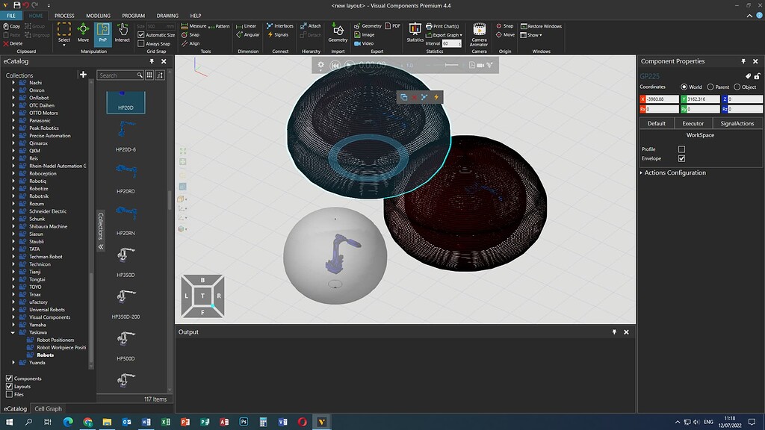Select the Parent coordinates radio button
Image resolution: width=765 pixels, height=430 pixels.
tap(710, 87)
